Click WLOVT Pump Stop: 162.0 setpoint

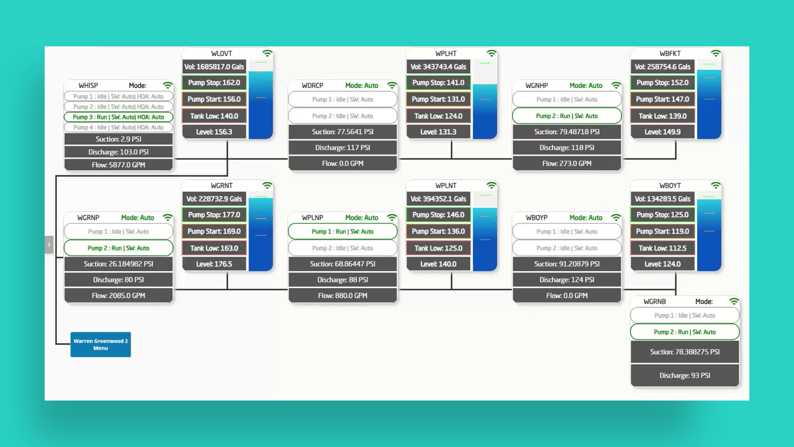tap(214, 83)
